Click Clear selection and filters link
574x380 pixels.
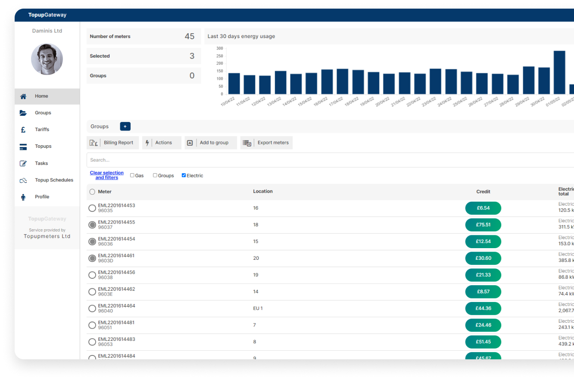tap(106, 175)
